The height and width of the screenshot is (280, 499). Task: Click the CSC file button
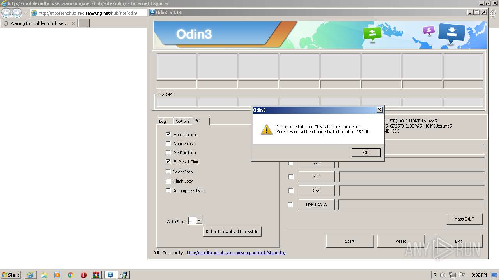point(317,191)
